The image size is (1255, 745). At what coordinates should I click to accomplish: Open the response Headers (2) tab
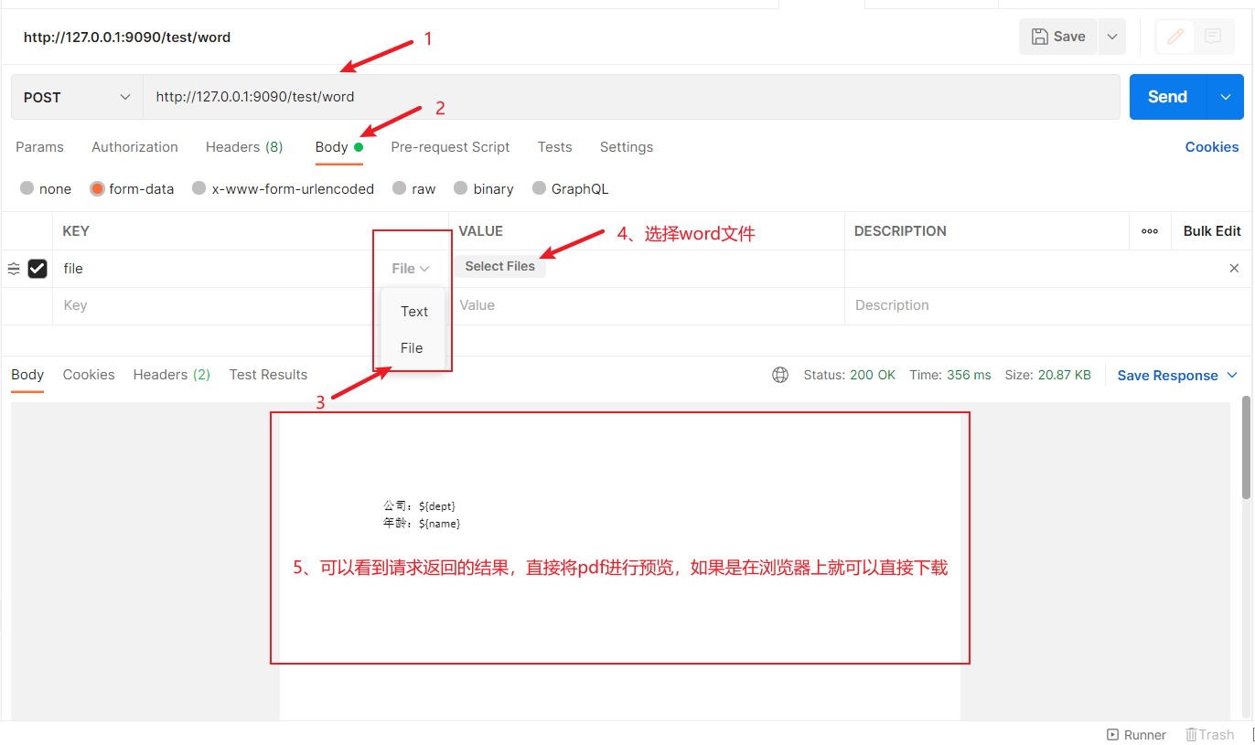coord(172,375)
